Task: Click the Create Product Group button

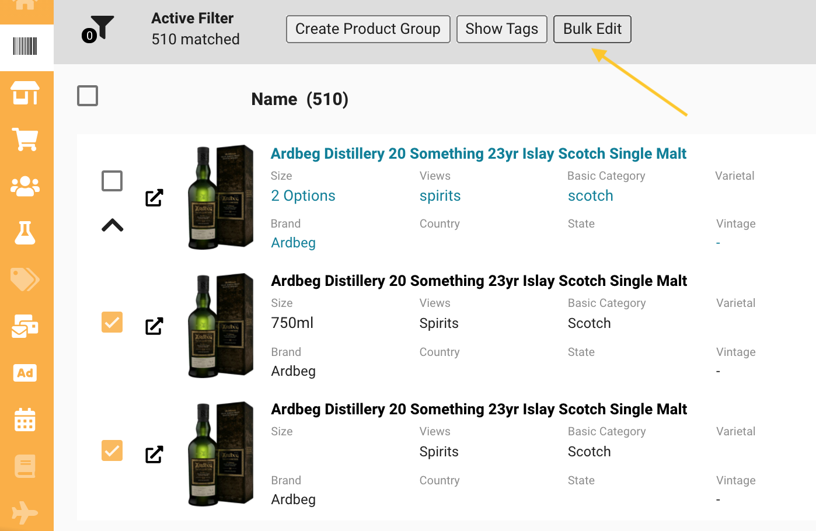Action: [x=368, y=29]
